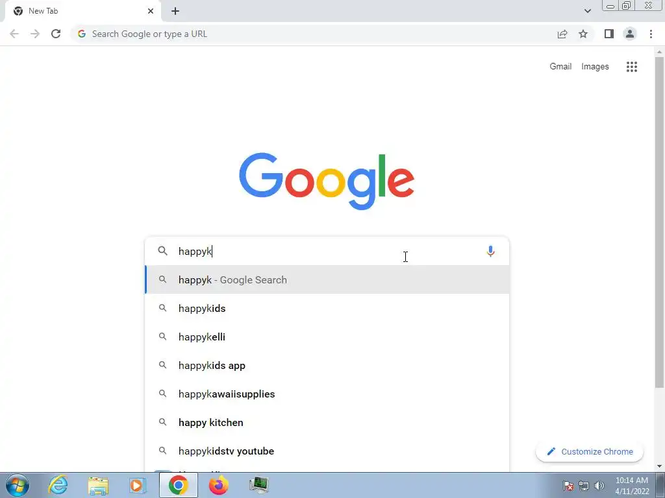Choose the 'happykidstv youtube' suggestion
The image size is (665, 498).
click(x=327, y=451)
